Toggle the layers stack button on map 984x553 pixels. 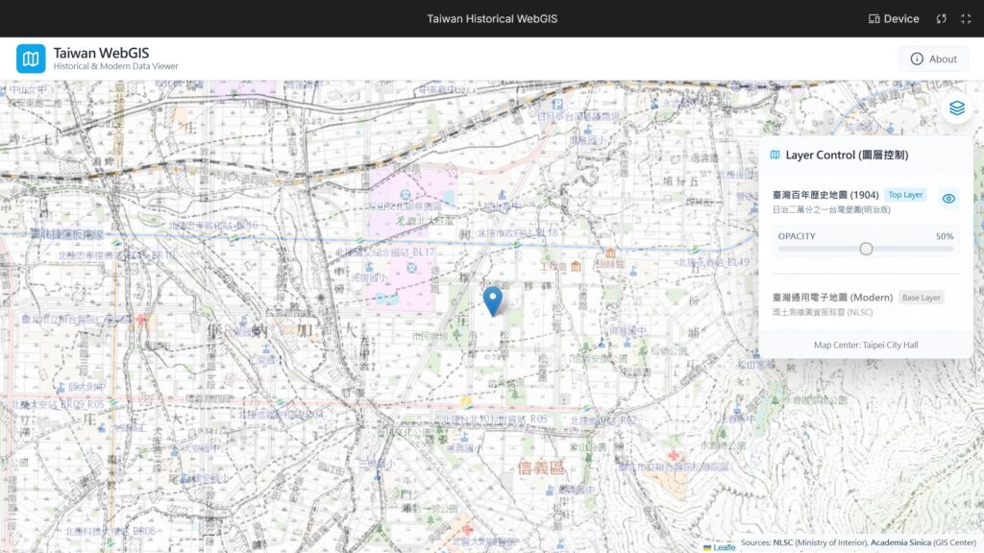pyautogui.click(x=956, y=108)
